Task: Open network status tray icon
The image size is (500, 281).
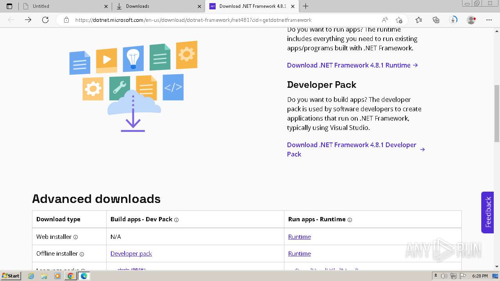Action: click(453, 276)
